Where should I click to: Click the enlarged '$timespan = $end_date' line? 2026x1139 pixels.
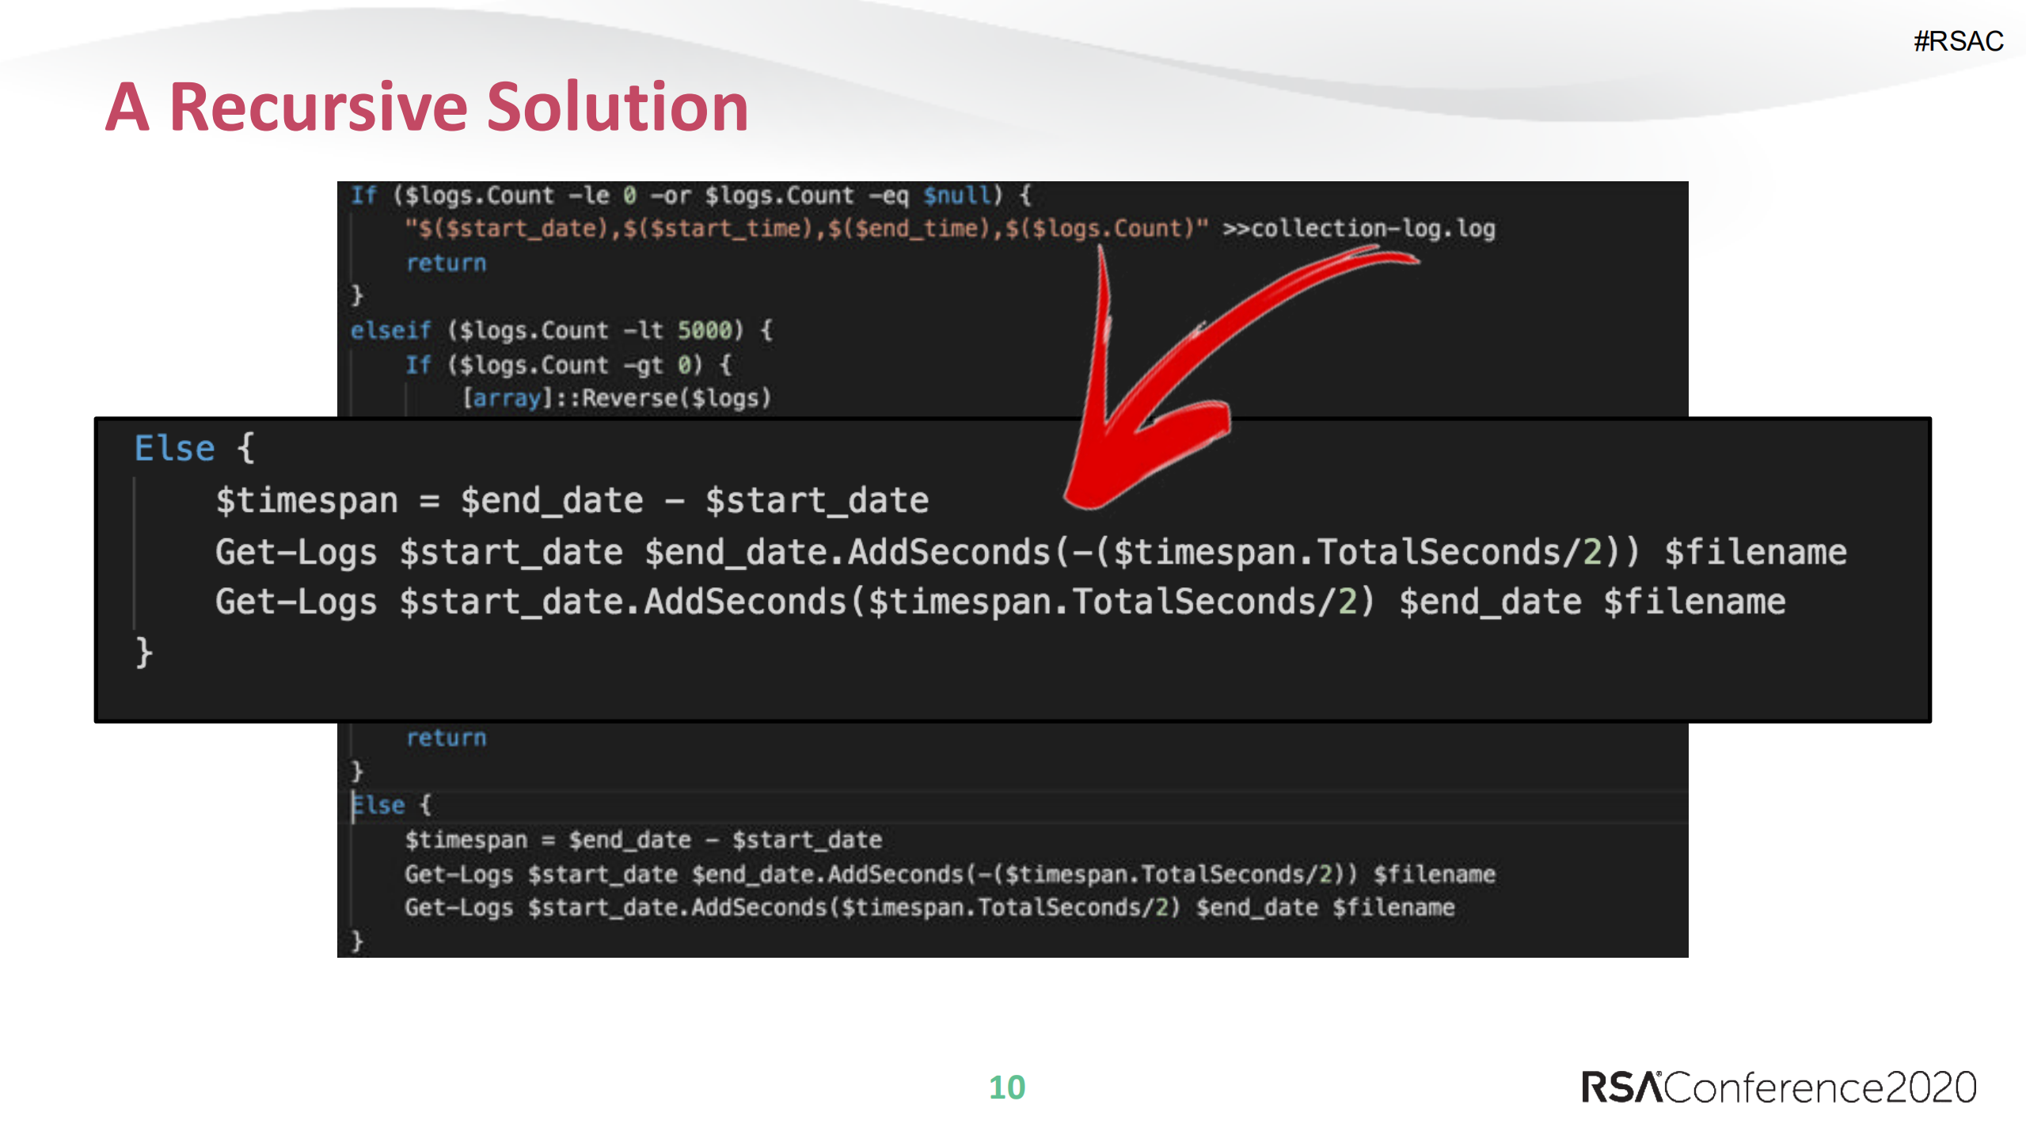pos(572,500)
